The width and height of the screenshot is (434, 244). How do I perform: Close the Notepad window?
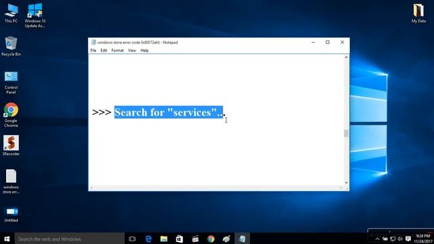tap(342, 42)
